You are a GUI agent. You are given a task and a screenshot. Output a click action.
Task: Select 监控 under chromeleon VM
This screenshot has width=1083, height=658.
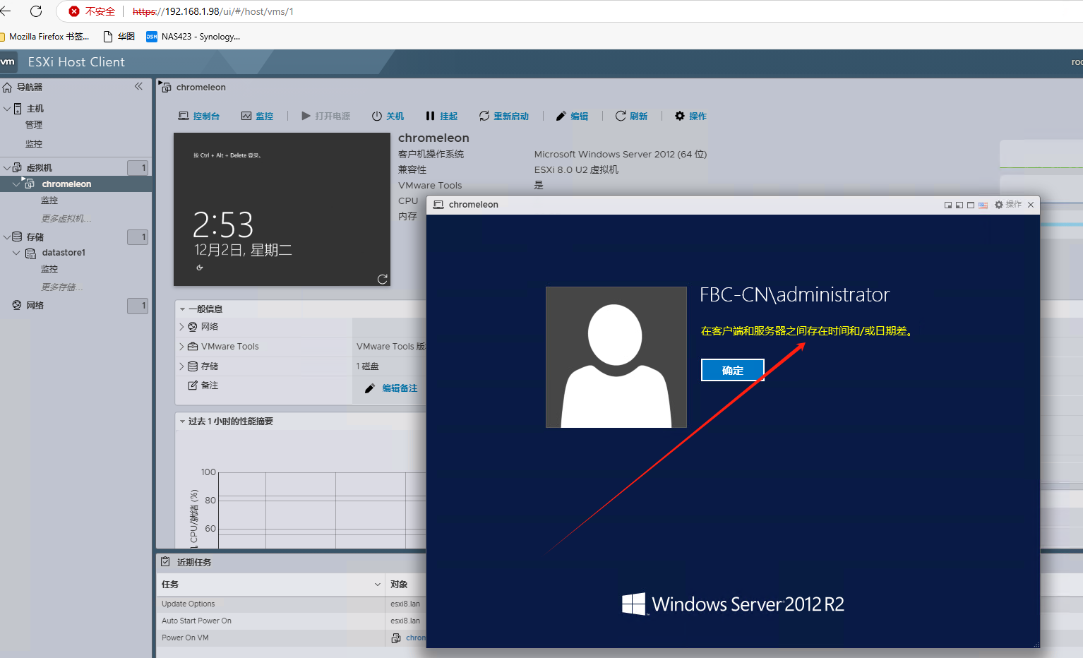click(x=49, y=201)
